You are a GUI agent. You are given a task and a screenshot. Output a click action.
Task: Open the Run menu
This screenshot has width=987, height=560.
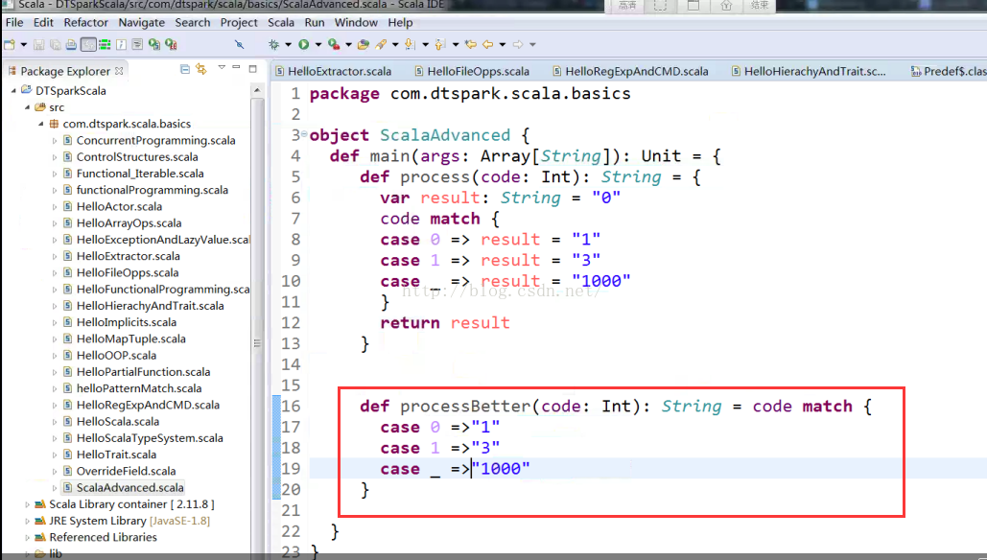(x=314, y=23)
